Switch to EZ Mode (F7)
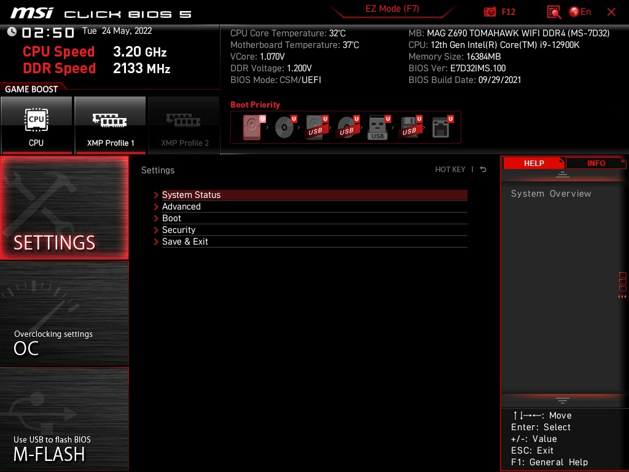 pyautogui.click(x=393, y=9)
